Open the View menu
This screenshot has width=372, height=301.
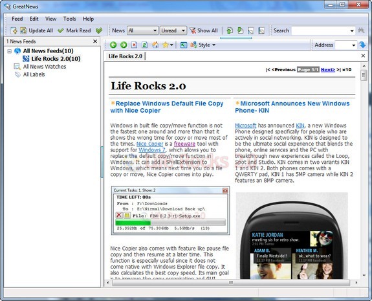click(x=50, y=19)
